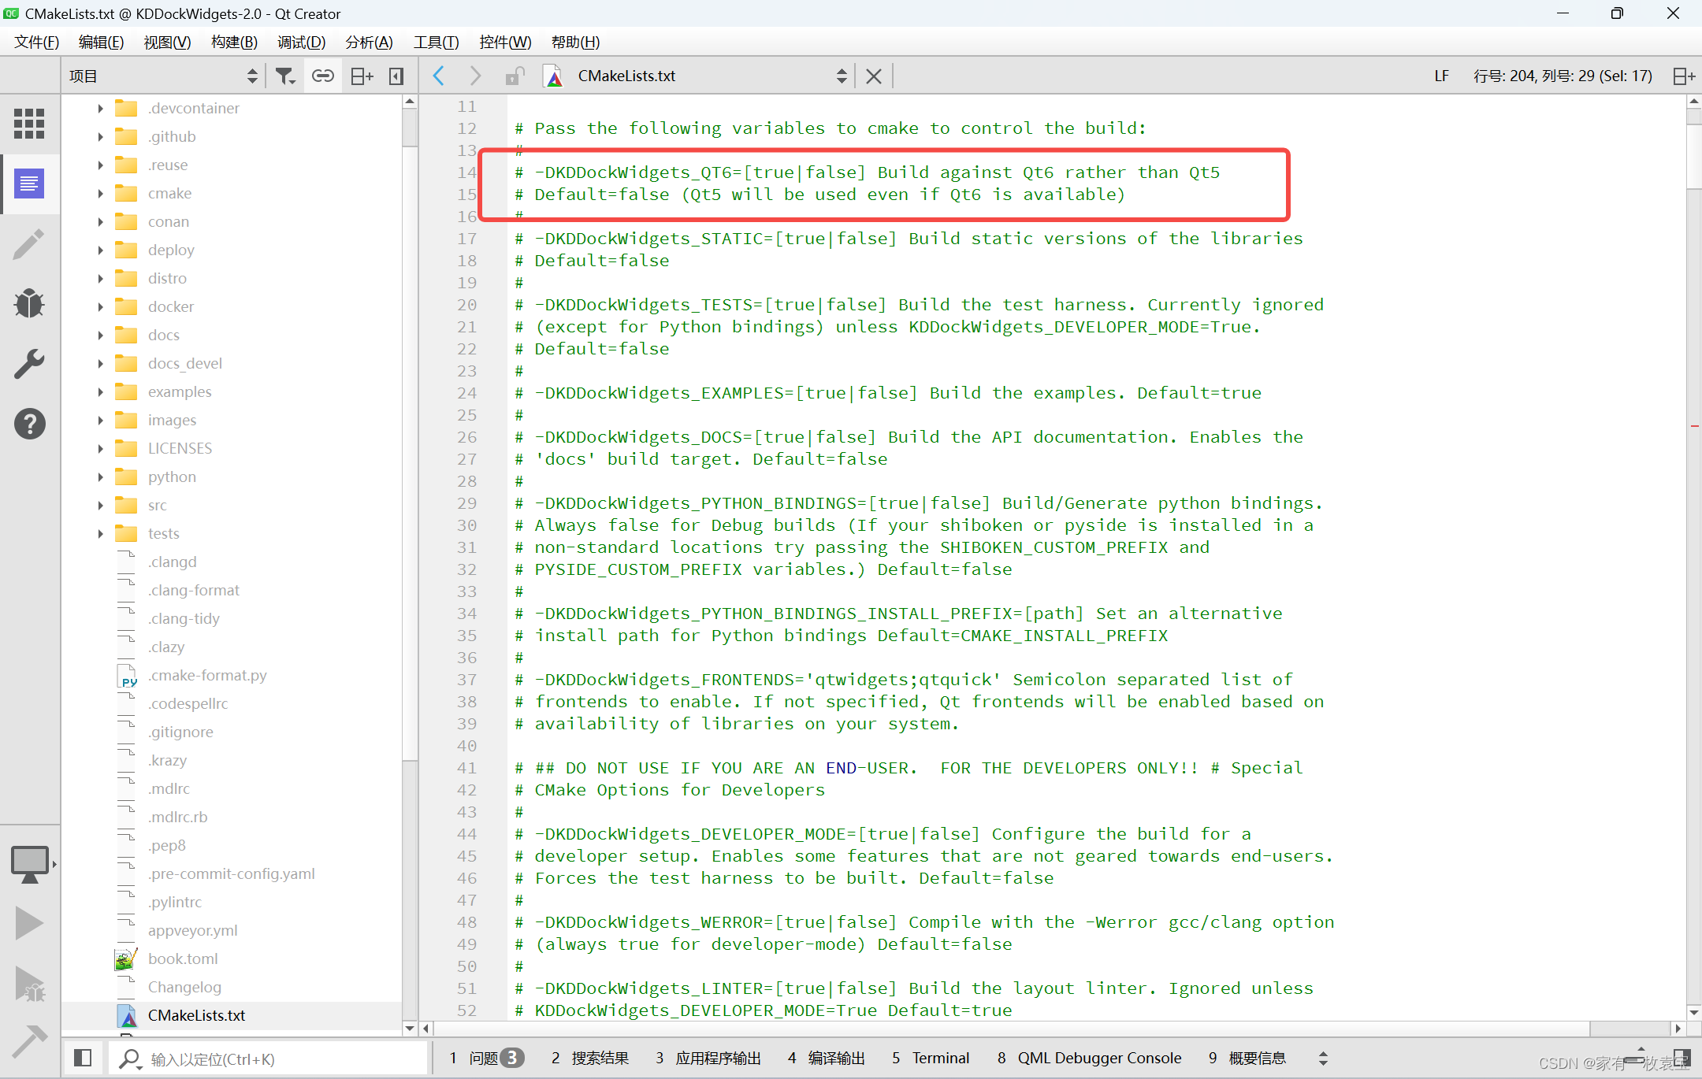Screen dimensions: 1702x1079
Task: Click line number 37 in the gutter
Action: [466, 679]
